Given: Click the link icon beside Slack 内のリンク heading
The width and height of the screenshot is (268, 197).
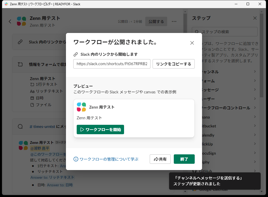Looking at the screenshot, I should pos(76,54).
